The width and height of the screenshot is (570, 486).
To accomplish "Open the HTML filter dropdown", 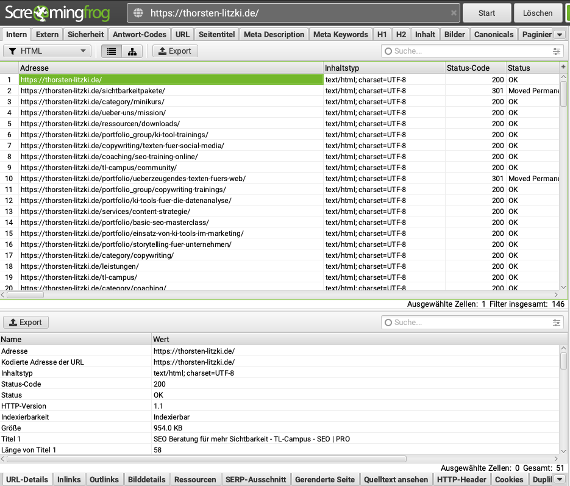I will click(x=47, y=51).
